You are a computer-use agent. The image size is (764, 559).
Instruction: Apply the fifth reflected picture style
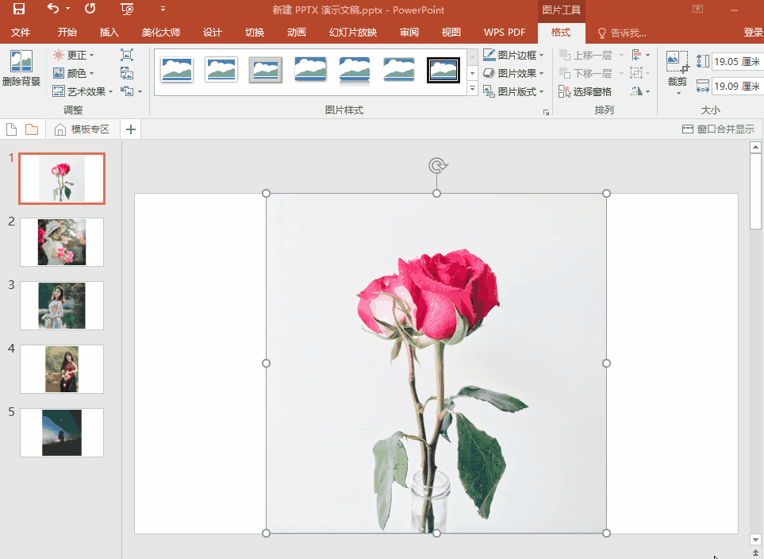coord(355,70)
